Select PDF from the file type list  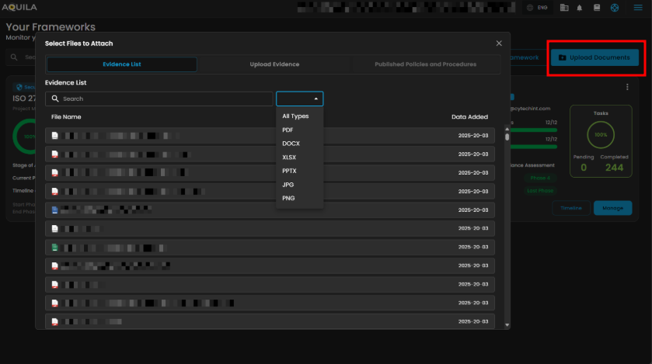[288, 130]
